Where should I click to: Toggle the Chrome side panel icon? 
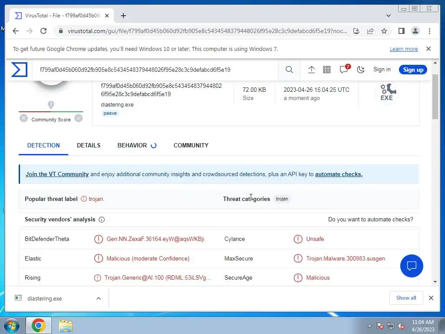pos(401,31)
